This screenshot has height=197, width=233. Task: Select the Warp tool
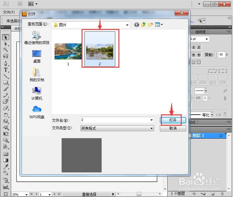(6, 128)
